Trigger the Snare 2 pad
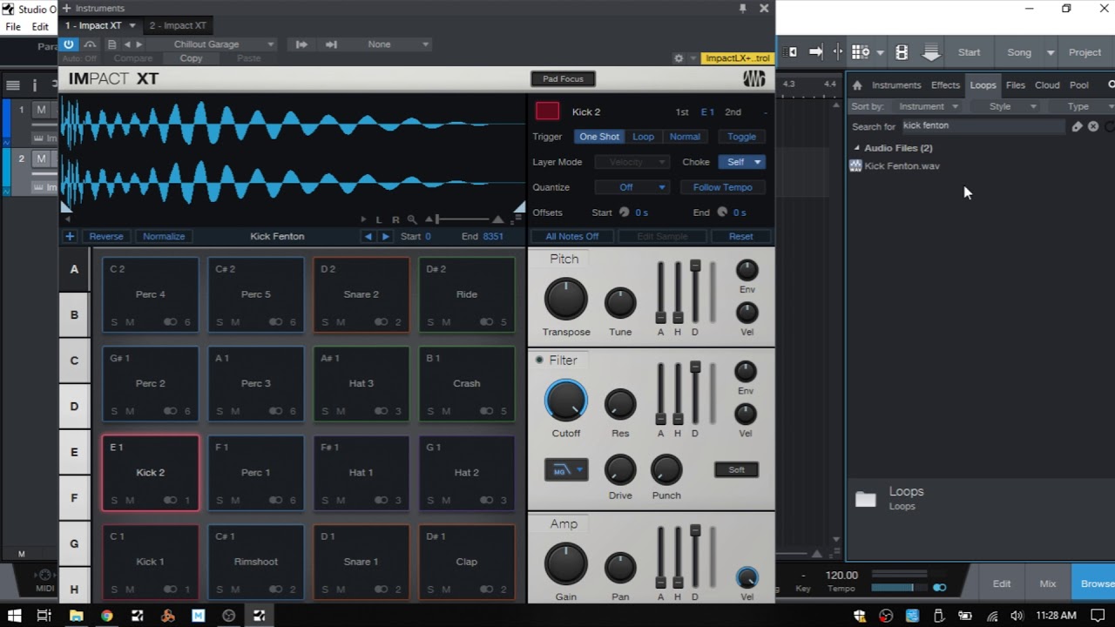Image resolution: width=1115 pixels, height=627 pixels. click(x=361, y=294)
